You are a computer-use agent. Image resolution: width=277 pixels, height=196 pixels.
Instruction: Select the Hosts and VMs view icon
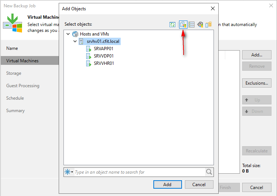(x=183, y=25)
